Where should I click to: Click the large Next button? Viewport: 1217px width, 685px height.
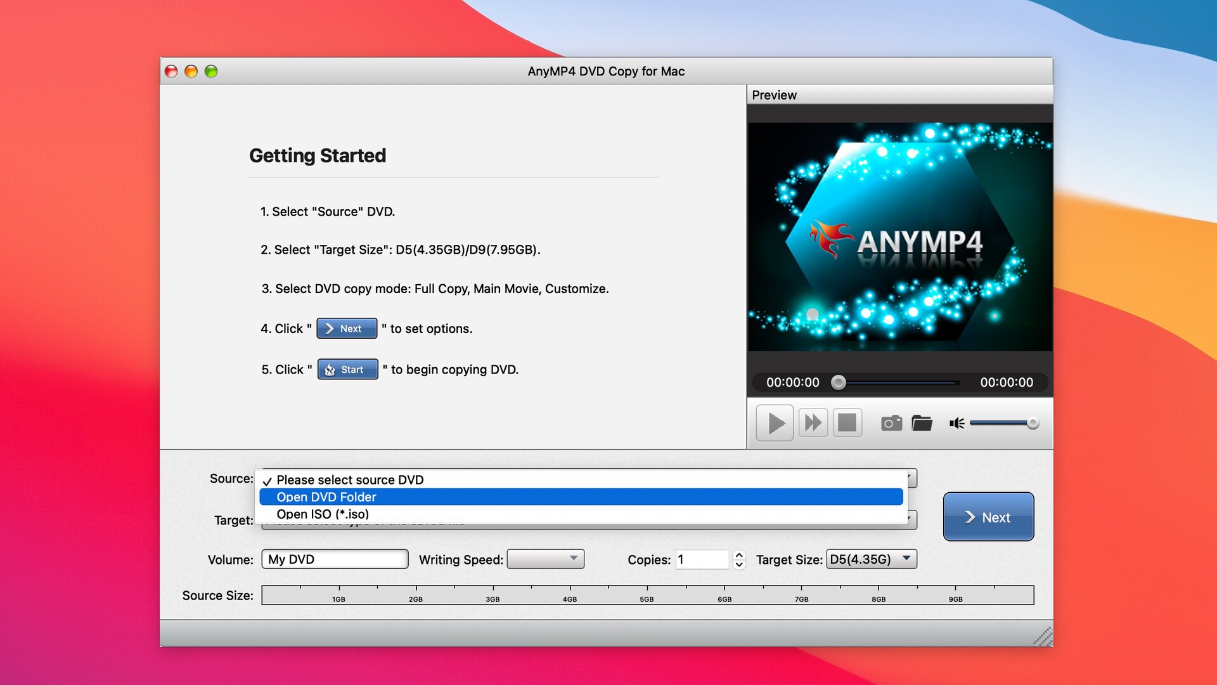[x=988, y=517]
